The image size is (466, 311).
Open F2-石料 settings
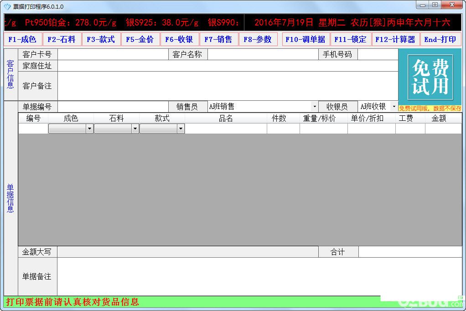pyautogui.click(x=62, y=39)
